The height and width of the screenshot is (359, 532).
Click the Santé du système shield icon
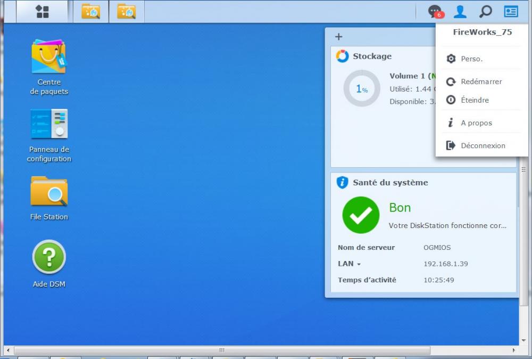tap(342, 182)
